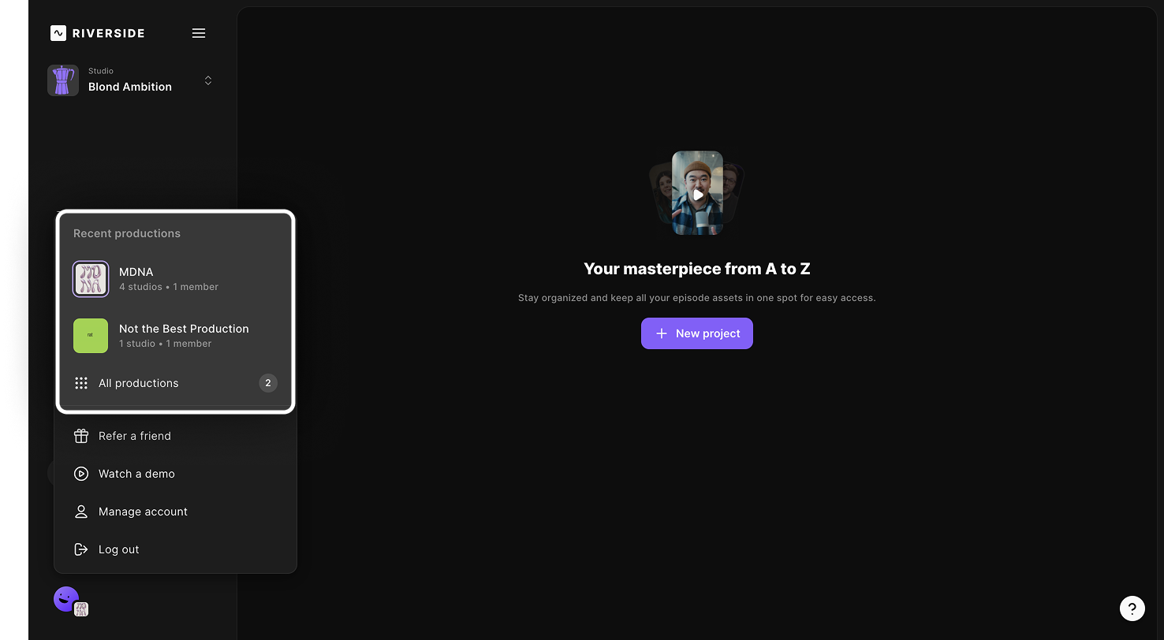Viewport: 1164px width, 640px height.
Task: Click the person icon beside Manage account
Action: [x=81, y=512]
